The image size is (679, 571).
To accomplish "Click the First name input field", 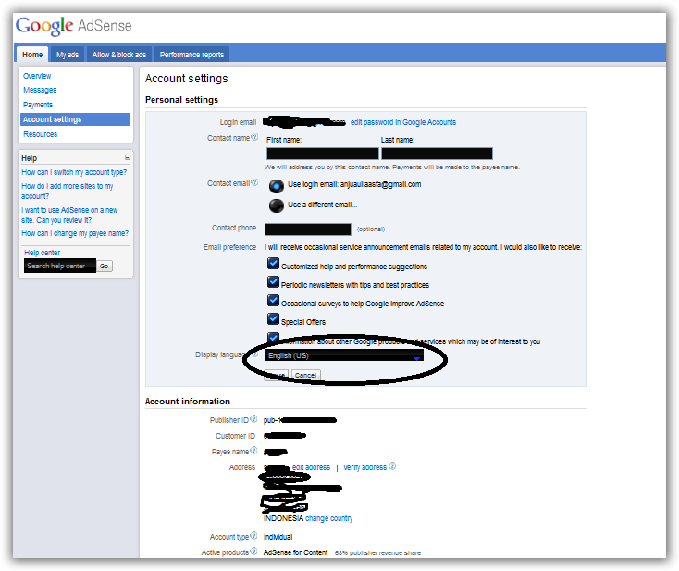I will pyautogui.click(x=323, y=154).
